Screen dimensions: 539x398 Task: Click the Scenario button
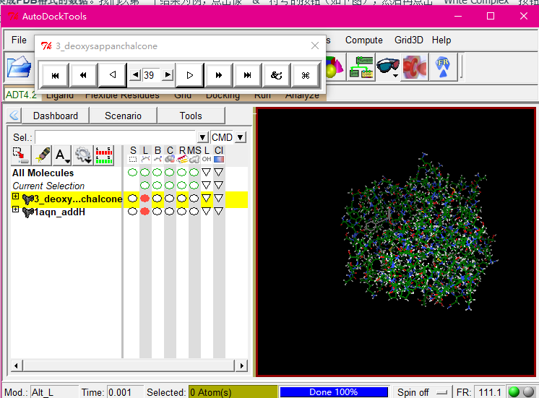[x=123, y=116]
